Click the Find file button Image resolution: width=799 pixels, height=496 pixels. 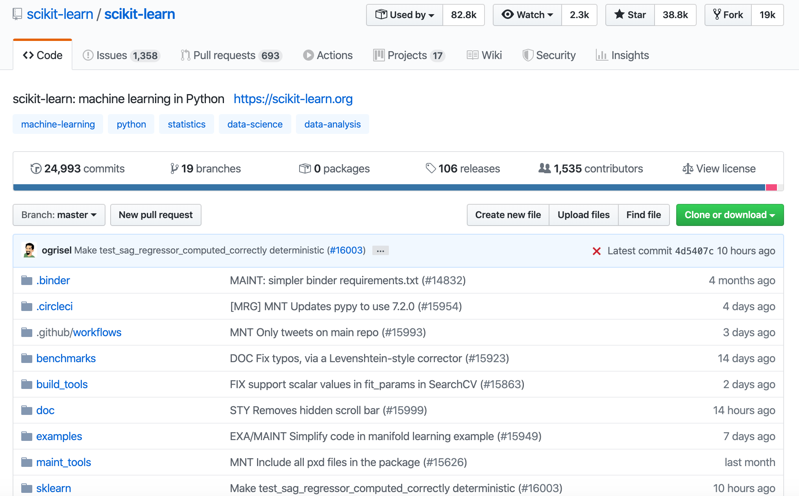[644, 215]
